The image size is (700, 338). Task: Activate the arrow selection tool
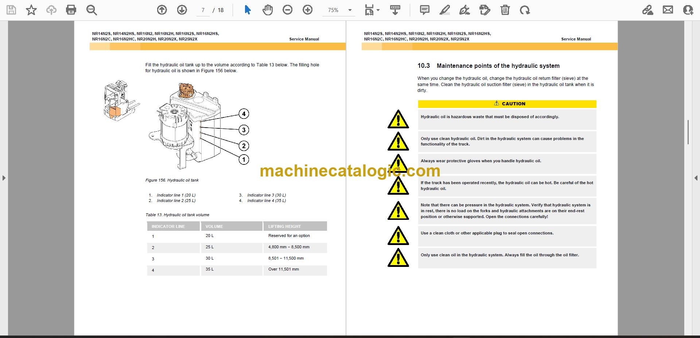click(248, 10)
